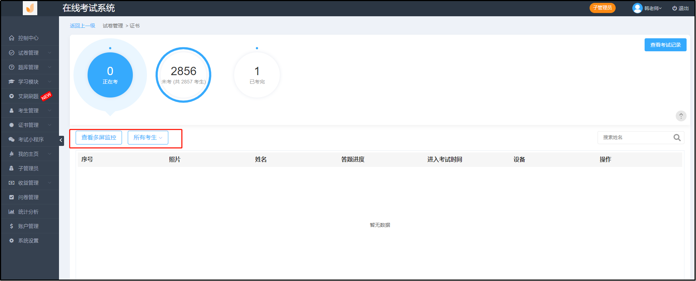Collapse the sidebar with the arrow handle
Viewport: 696px width, 281px height.
[x=61, y=140]
